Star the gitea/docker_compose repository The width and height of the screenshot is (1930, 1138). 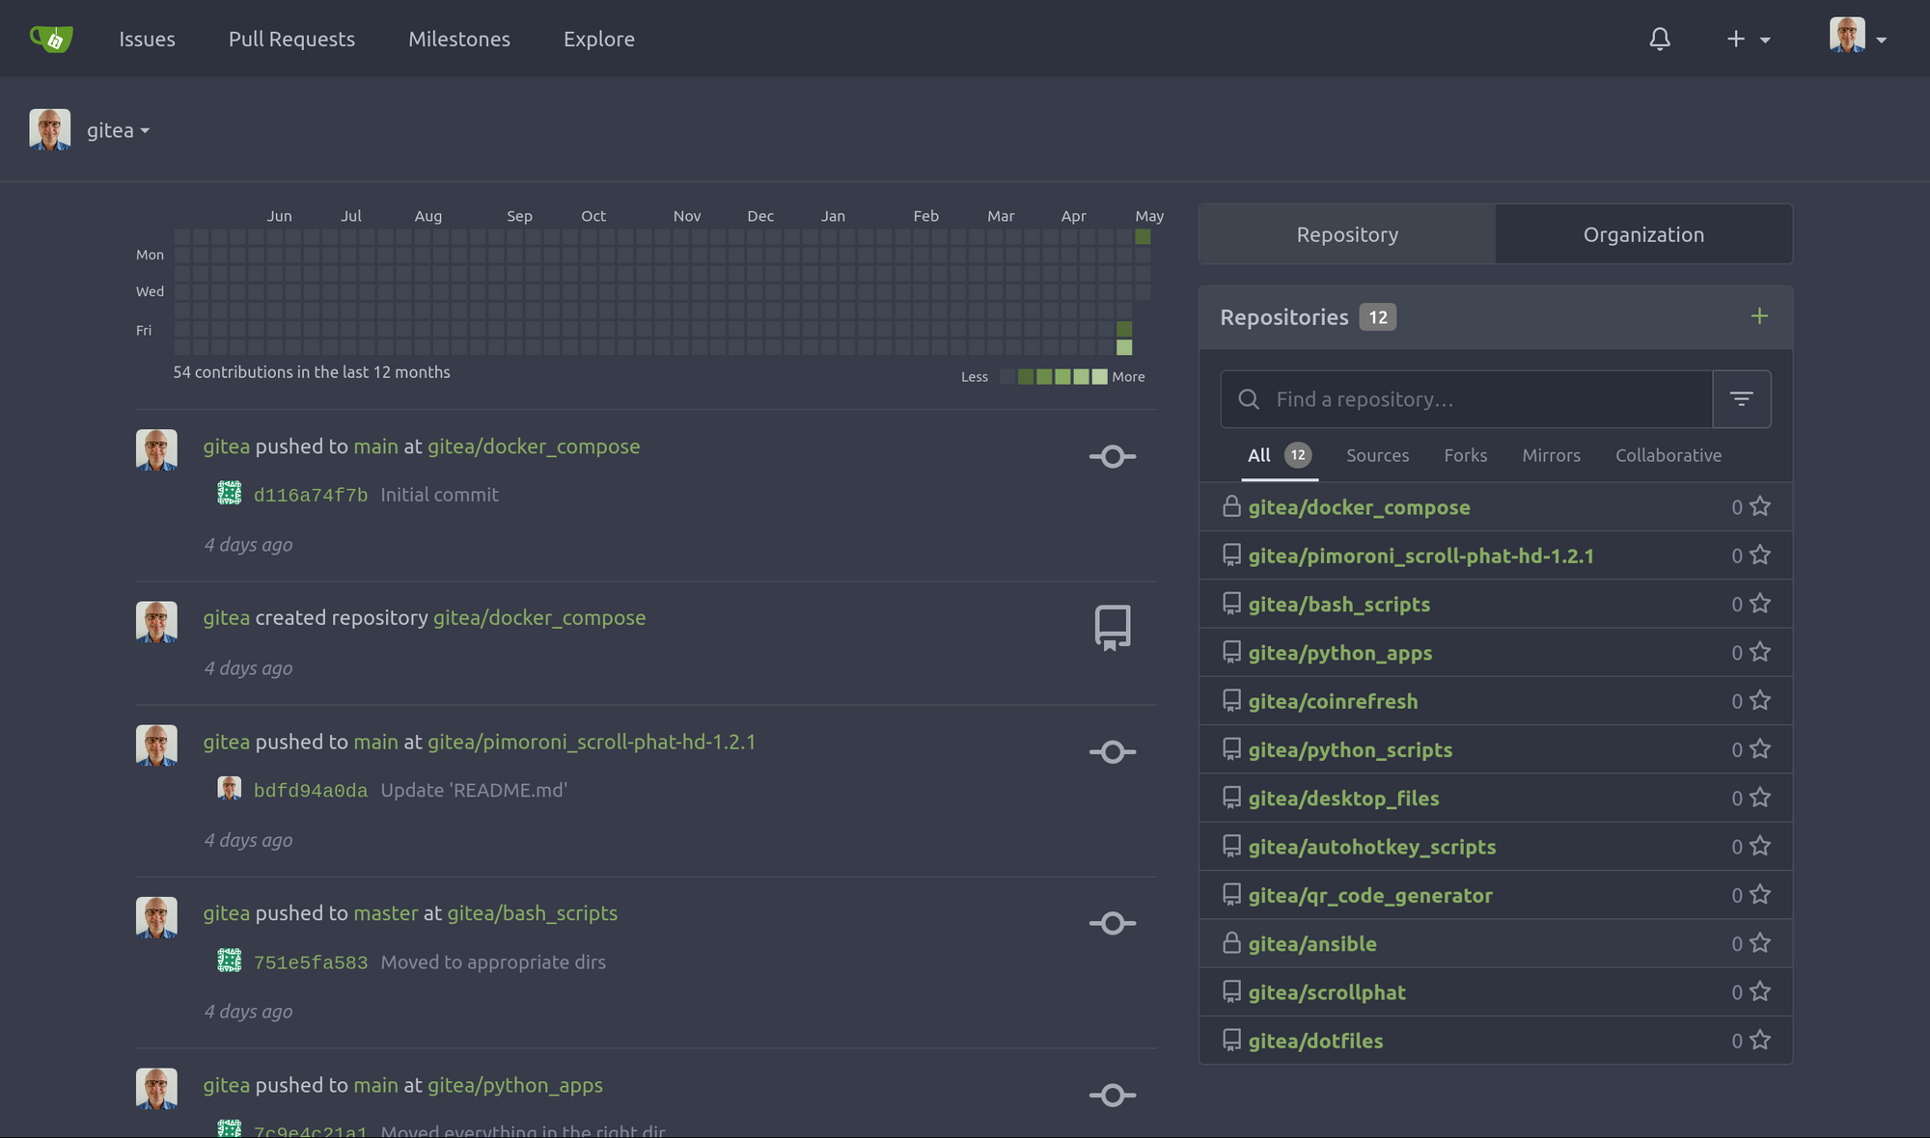(x=1760, y=506)
